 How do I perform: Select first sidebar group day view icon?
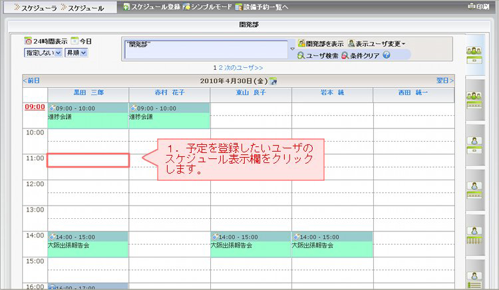click(474, 55)
